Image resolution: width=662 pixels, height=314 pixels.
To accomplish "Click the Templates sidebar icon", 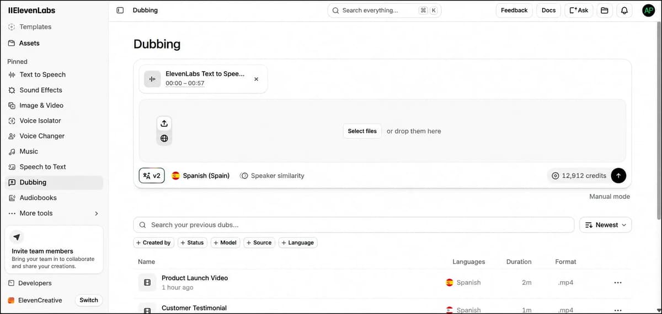I will tap(12, 27).
